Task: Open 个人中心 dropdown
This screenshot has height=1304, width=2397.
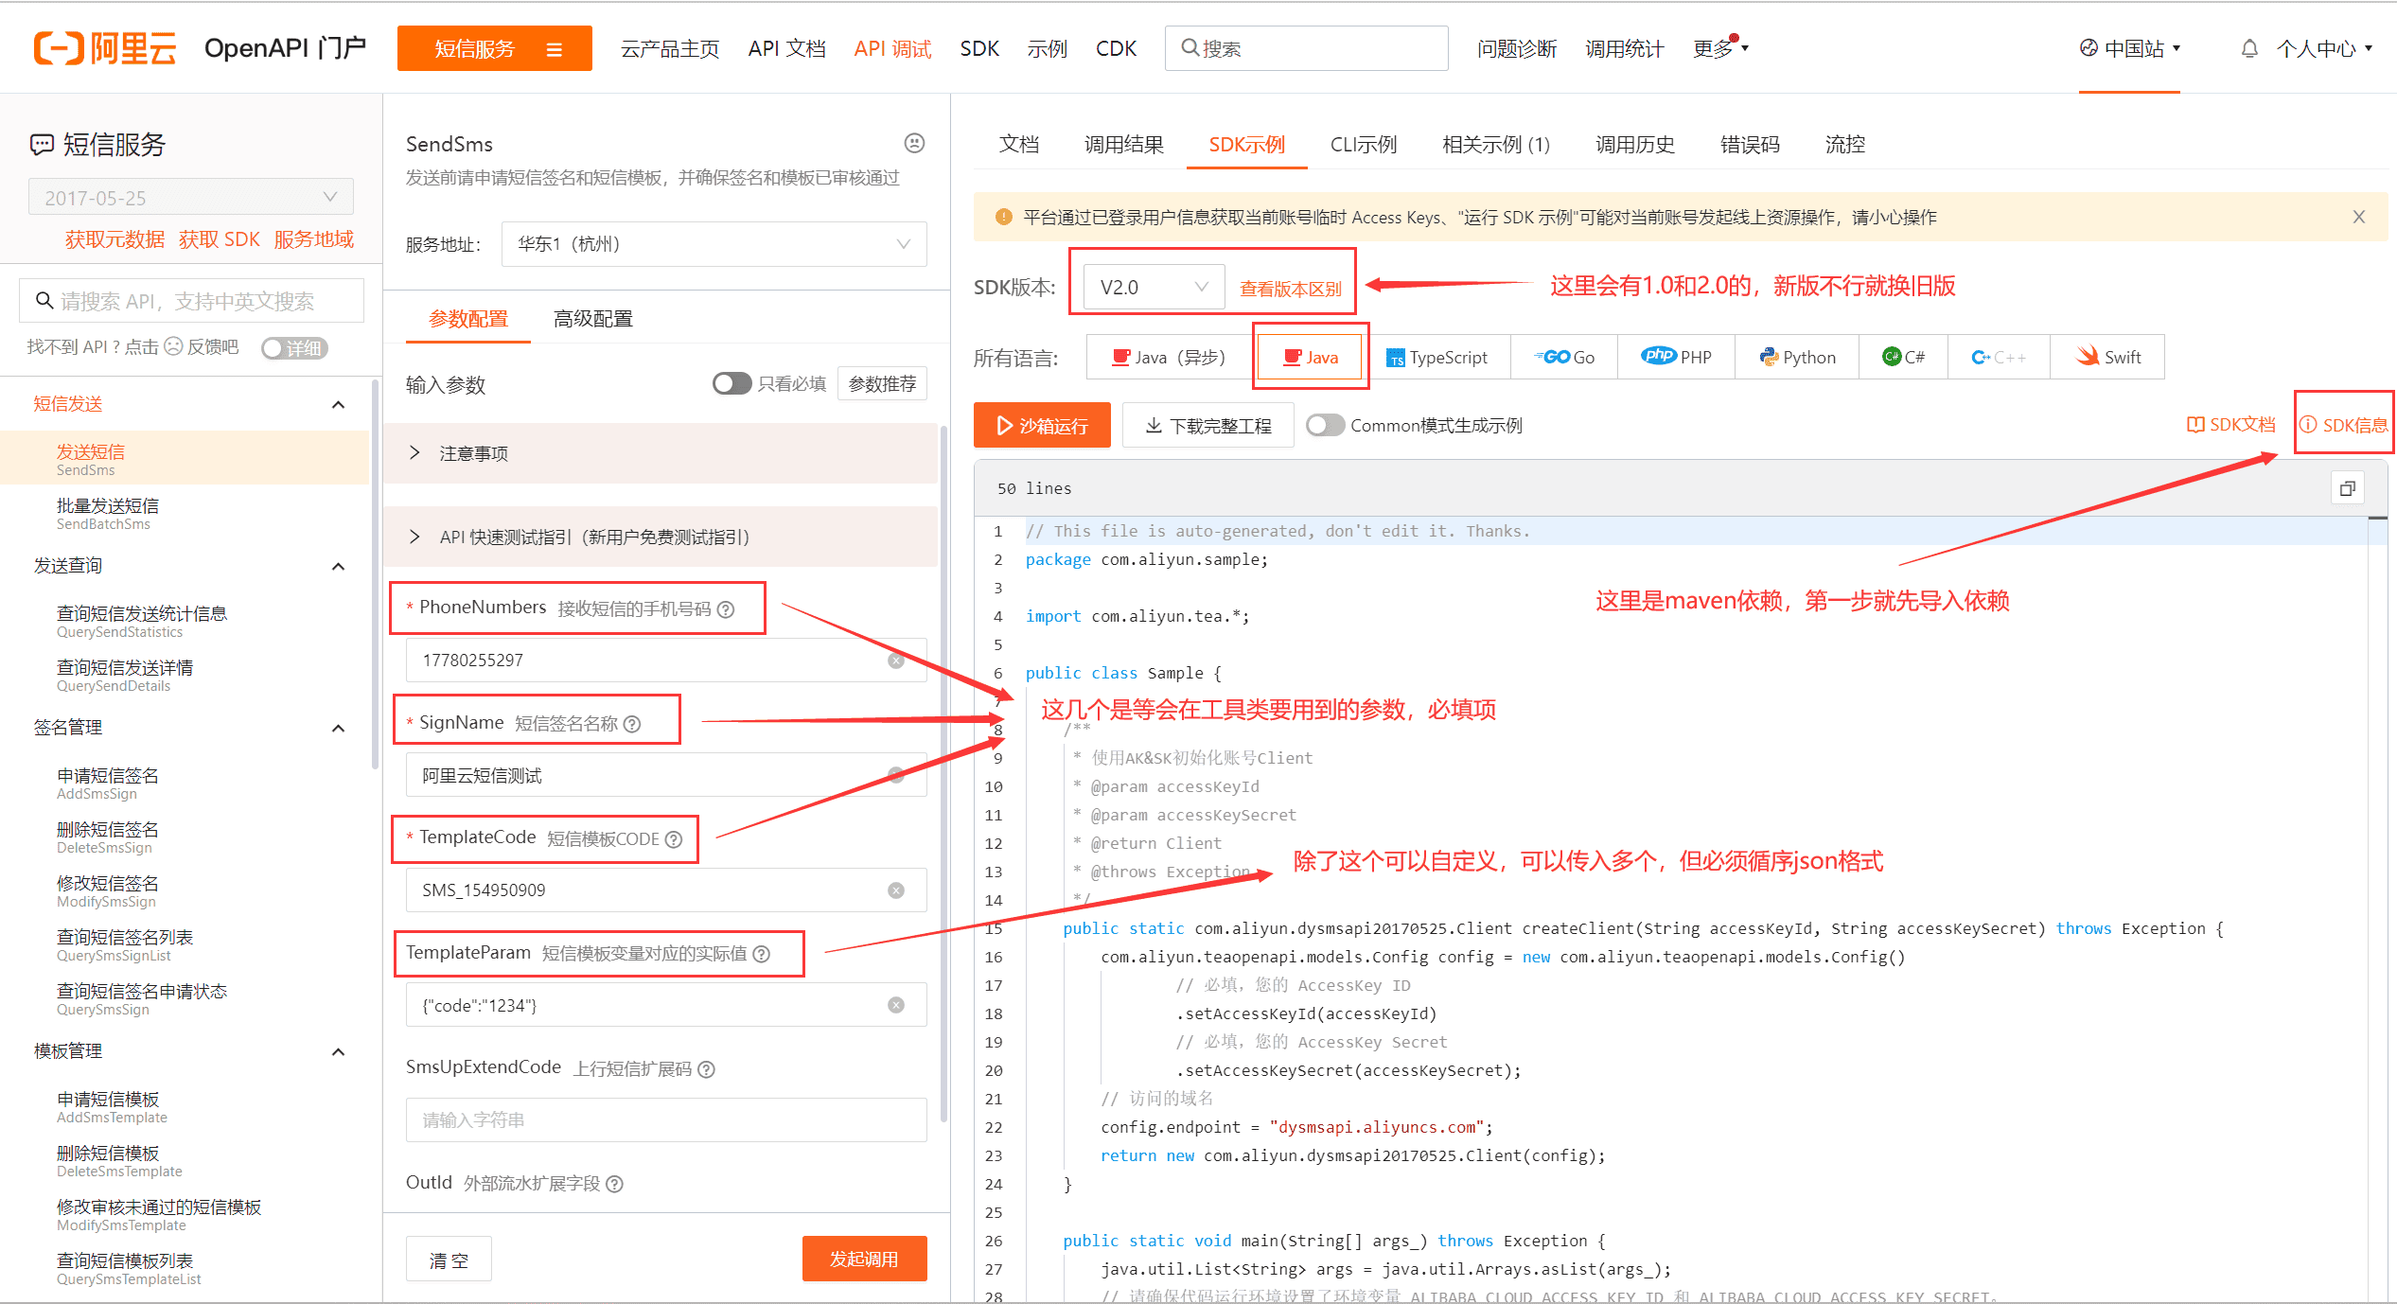Action: tap(2324, 48)
